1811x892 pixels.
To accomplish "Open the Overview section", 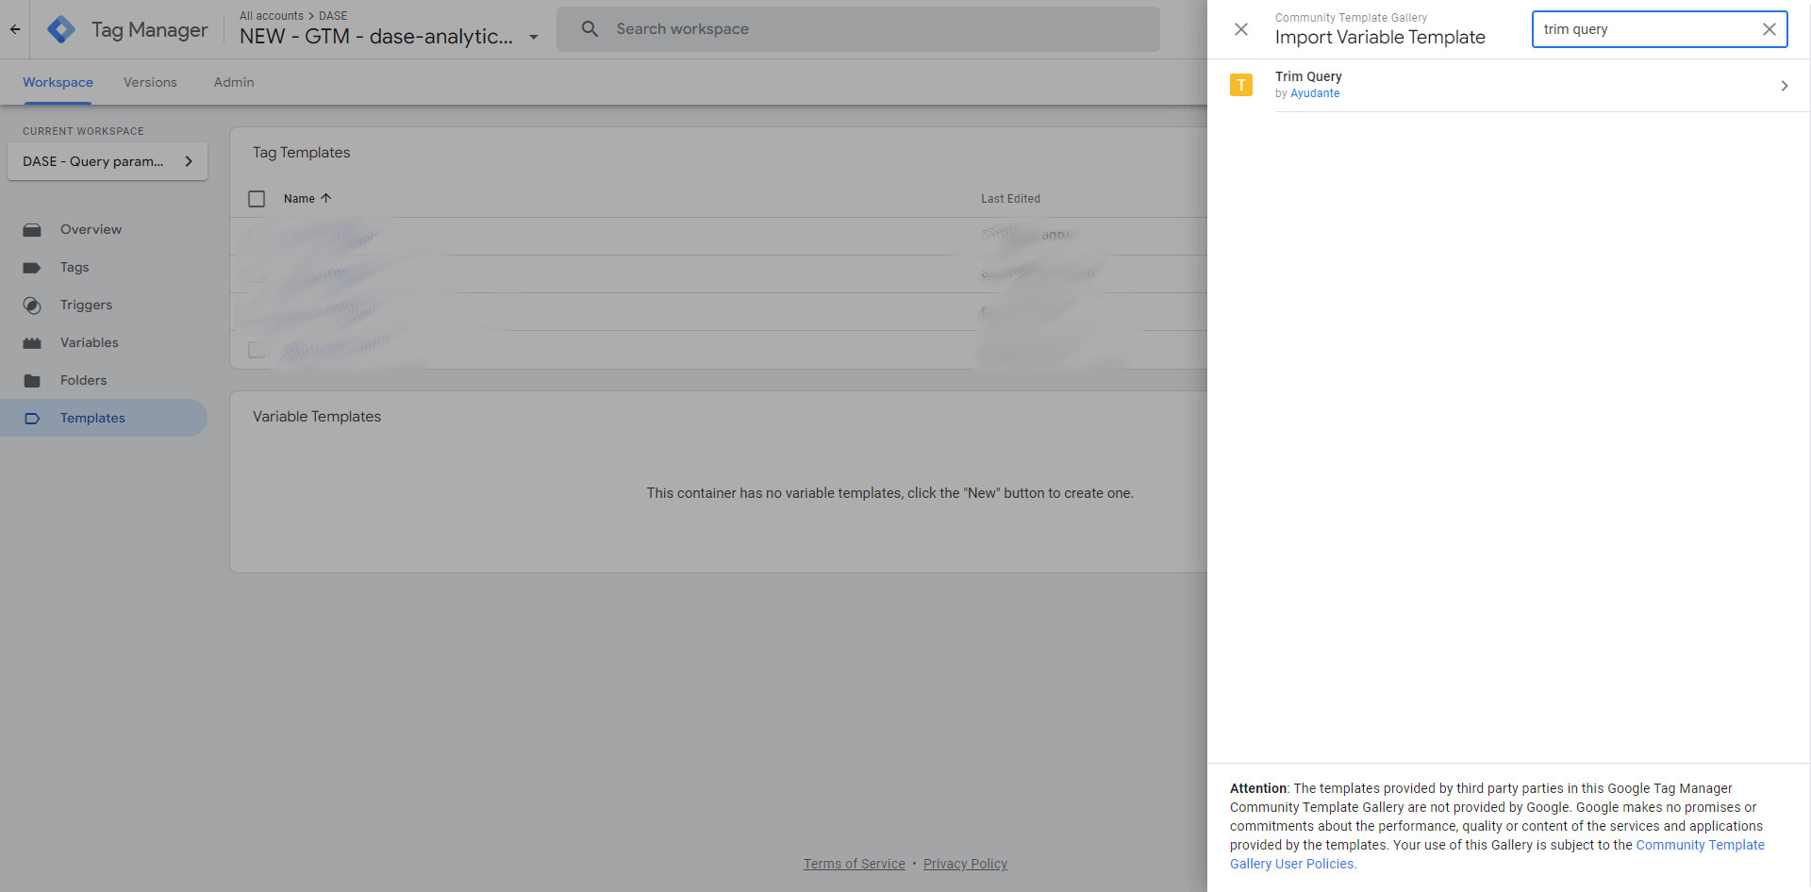I will point(91,229).
